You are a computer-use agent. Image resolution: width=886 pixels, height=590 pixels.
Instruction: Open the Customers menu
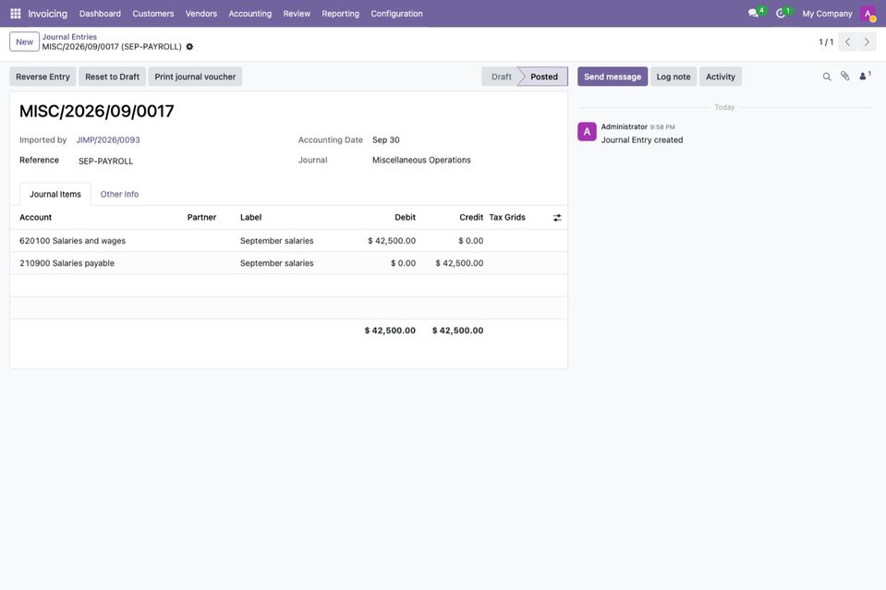pyautogui.click(x=153, y=14)
